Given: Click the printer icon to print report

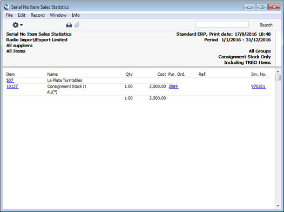Looking at the screenshot, I should [x=69, y=25].
